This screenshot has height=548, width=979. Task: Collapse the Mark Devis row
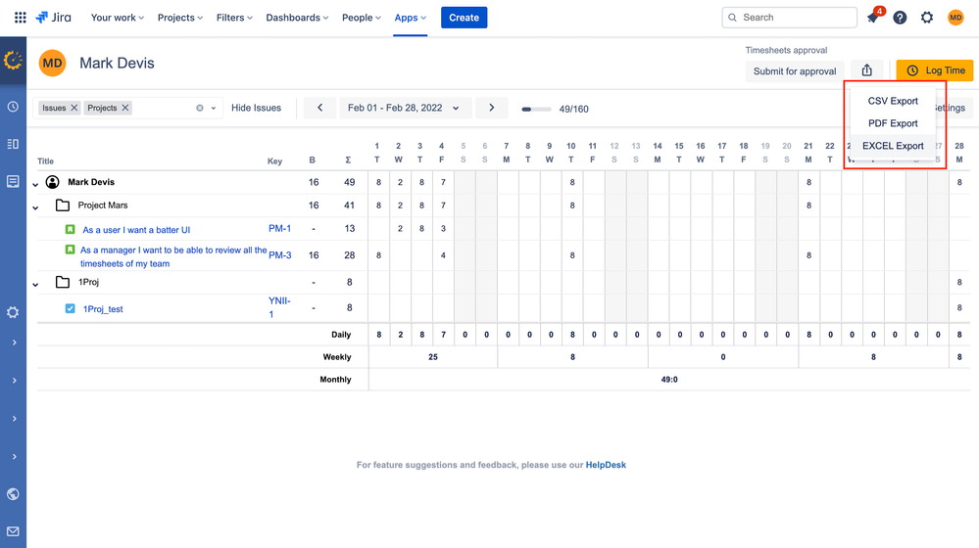tap(35, 184)
